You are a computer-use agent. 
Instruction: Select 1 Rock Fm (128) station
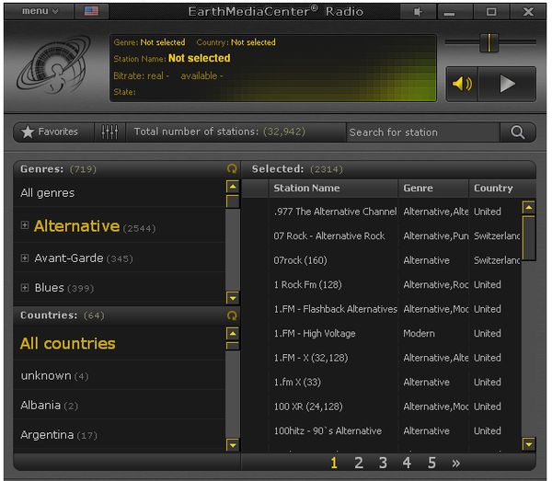(307, 285)
